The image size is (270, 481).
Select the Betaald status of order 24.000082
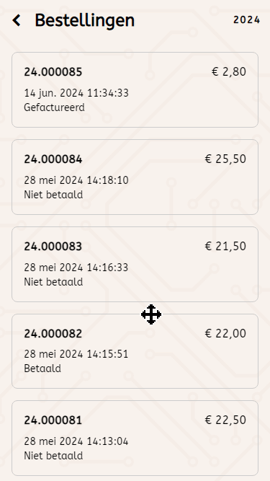42,369
